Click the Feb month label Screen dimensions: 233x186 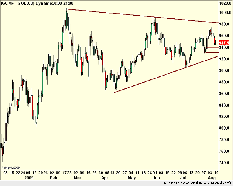(x=54, y=178)
